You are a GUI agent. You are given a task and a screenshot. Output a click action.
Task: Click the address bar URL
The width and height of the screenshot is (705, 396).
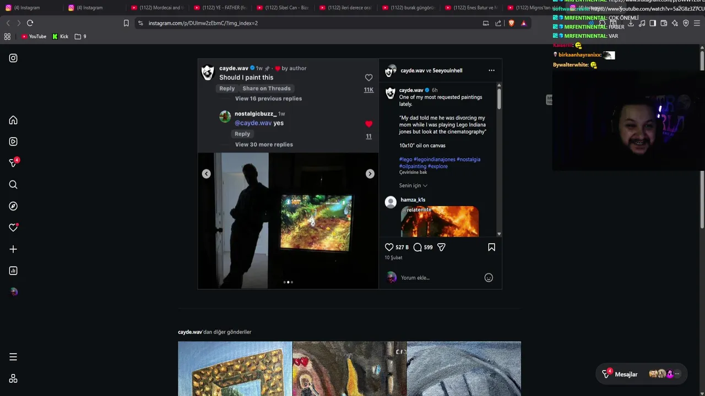203,23
